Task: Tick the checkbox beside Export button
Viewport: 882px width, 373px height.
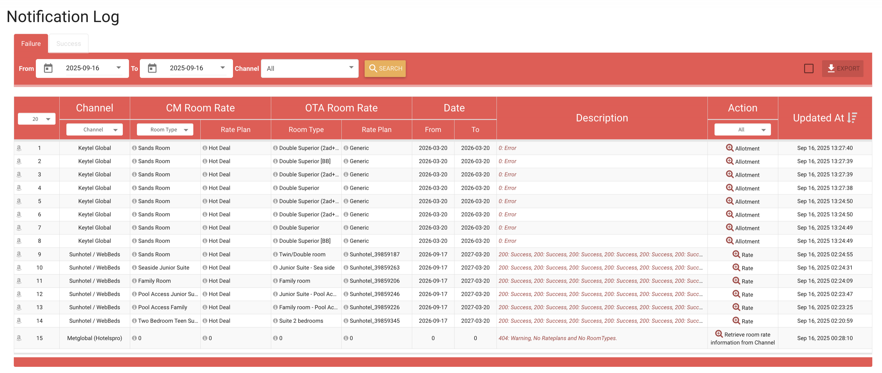Action: pyautogui.click(x=808, y=68)
